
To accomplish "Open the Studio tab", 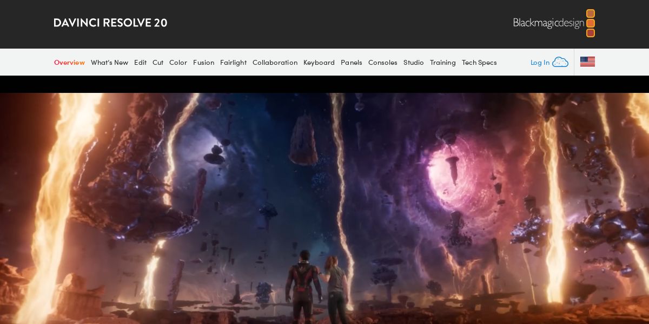I will click(414, 63).
